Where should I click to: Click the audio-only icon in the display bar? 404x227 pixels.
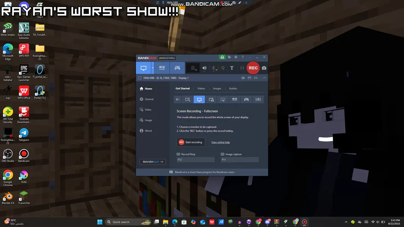tap(256, 78)
